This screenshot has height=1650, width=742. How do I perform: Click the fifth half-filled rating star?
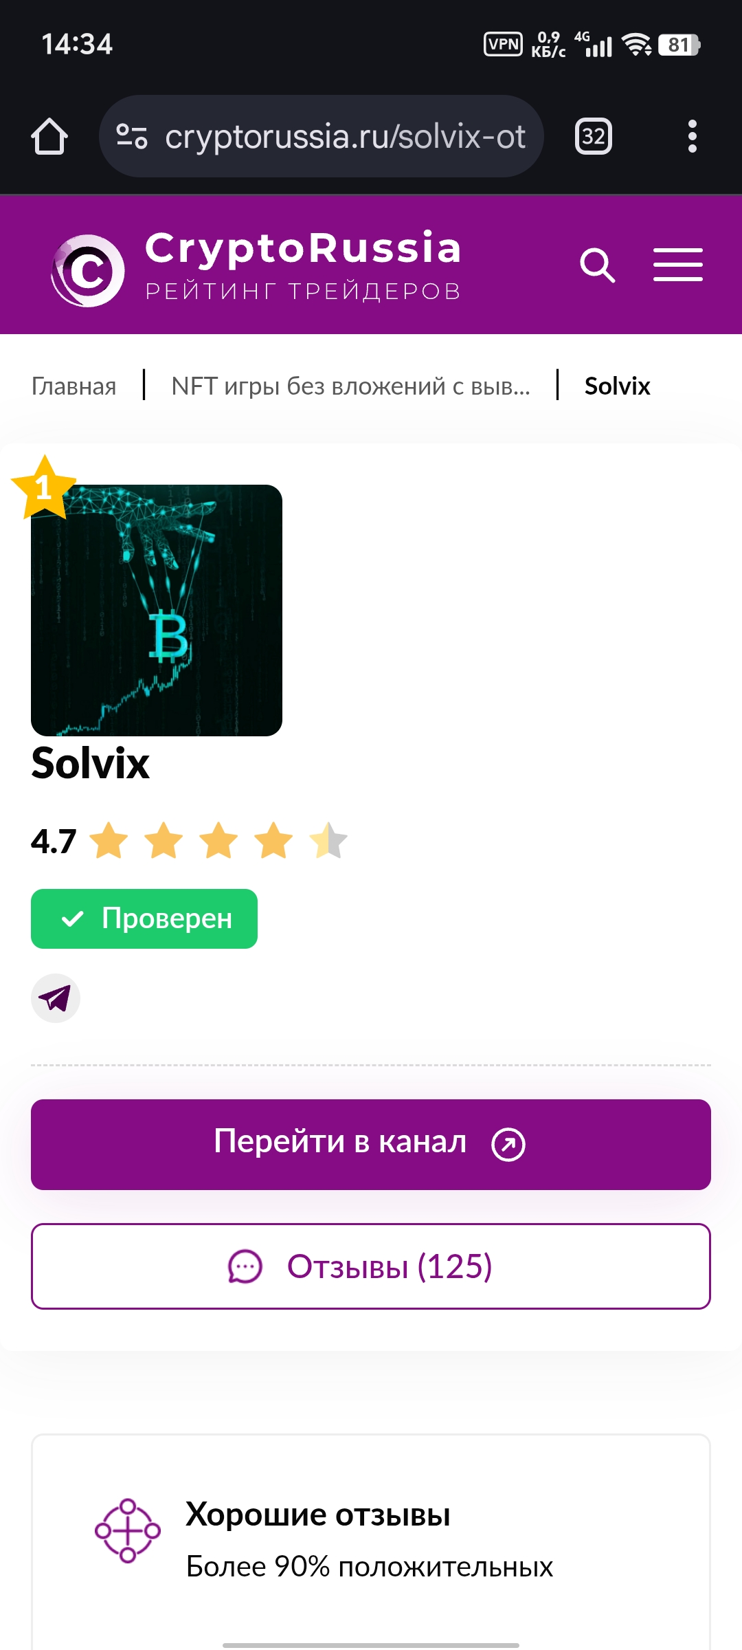328,840
